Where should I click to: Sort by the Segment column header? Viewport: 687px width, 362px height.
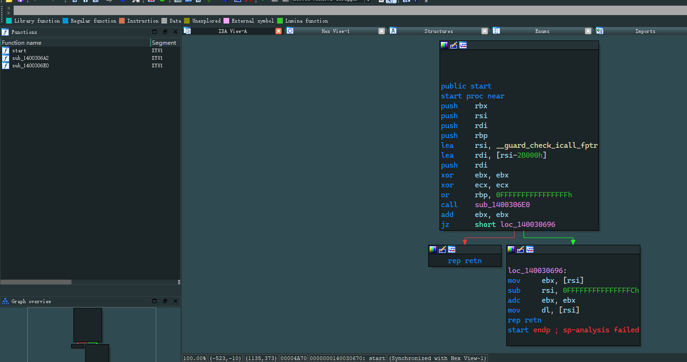[164, 43]
